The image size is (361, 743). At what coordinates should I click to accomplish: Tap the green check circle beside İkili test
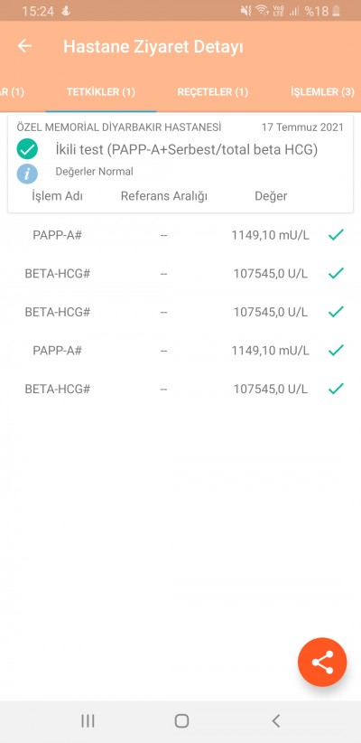point(27,149)
